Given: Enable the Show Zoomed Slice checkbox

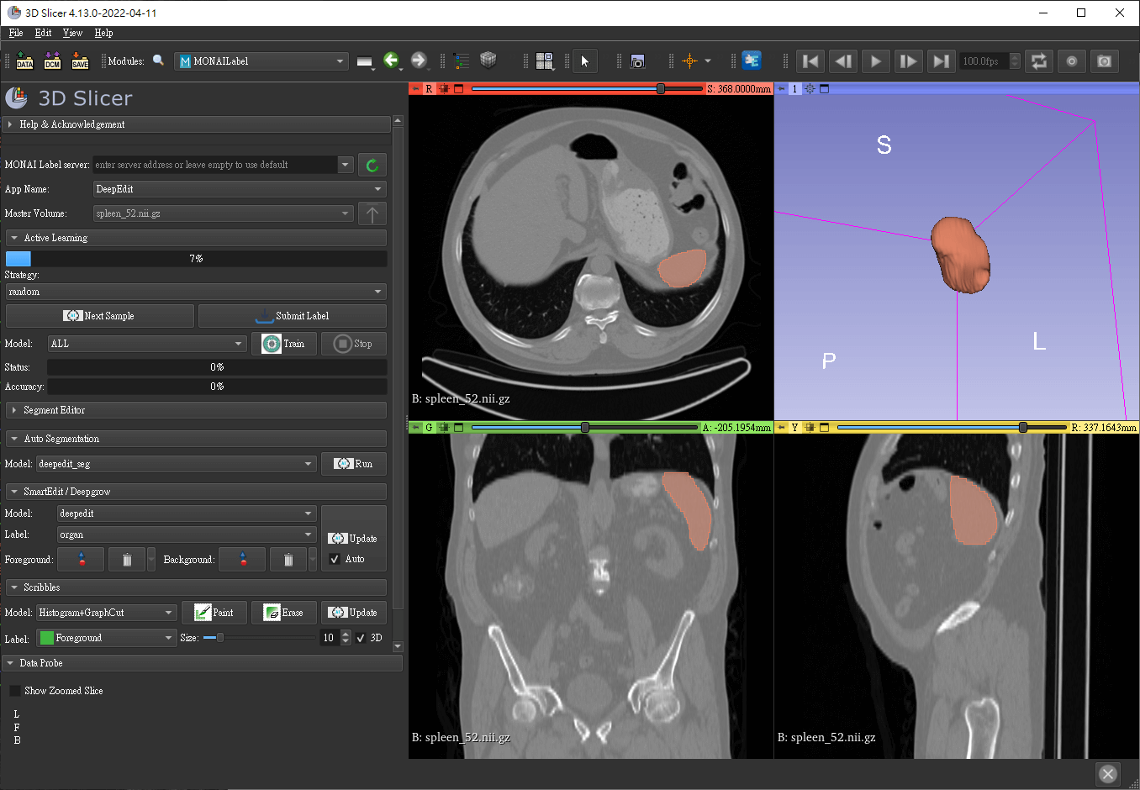Looking at the screenshot, I should coord(15,691).
